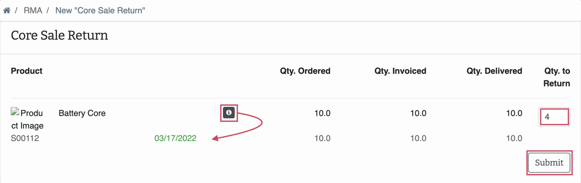This screenshot has height=183, width=581.
Task: Submit the core sale return
Action: point(549,163)
